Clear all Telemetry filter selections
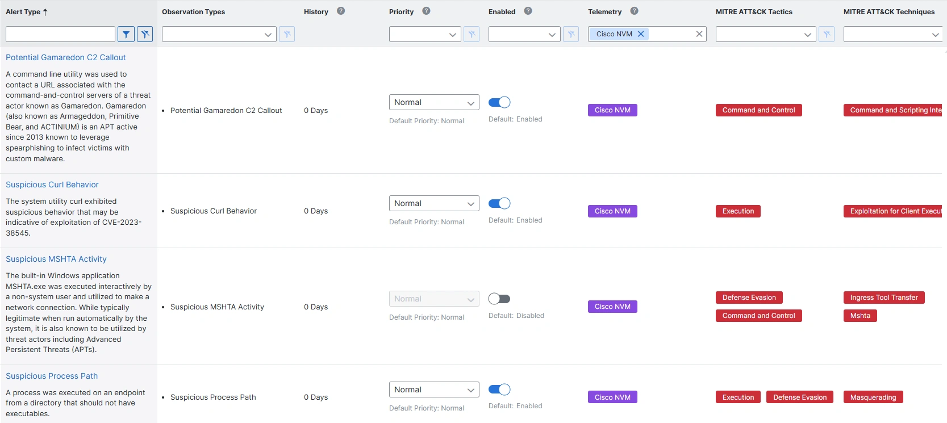This screenshot has width=947, height=423. (699, 34)
